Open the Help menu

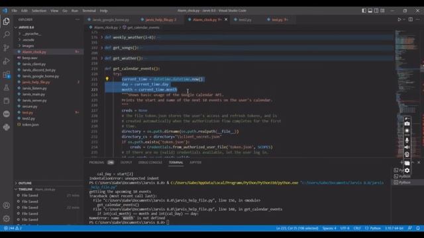coord(104,11)
